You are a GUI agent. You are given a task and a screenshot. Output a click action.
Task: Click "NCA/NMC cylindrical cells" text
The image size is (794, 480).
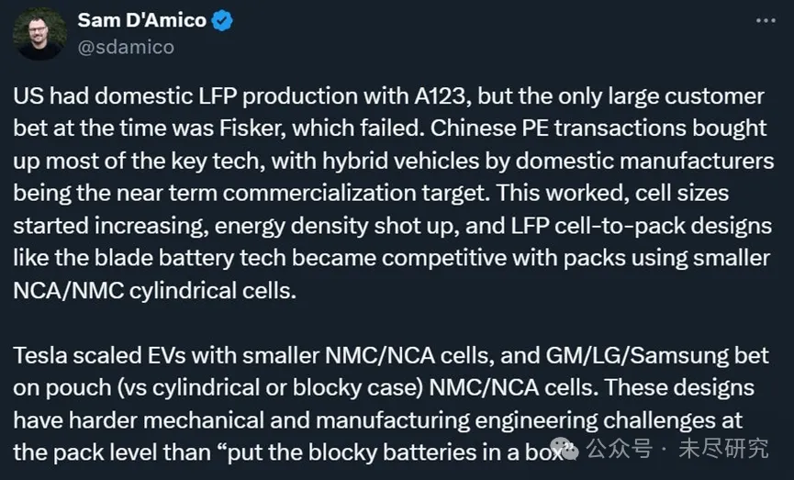click(156, 289)
